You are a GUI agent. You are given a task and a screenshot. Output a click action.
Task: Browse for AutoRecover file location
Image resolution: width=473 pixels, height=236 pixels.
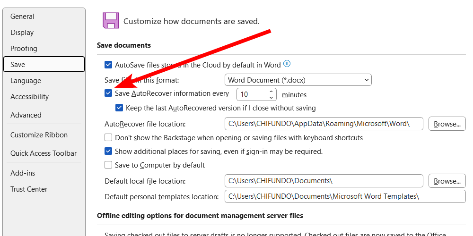[447, 124]
